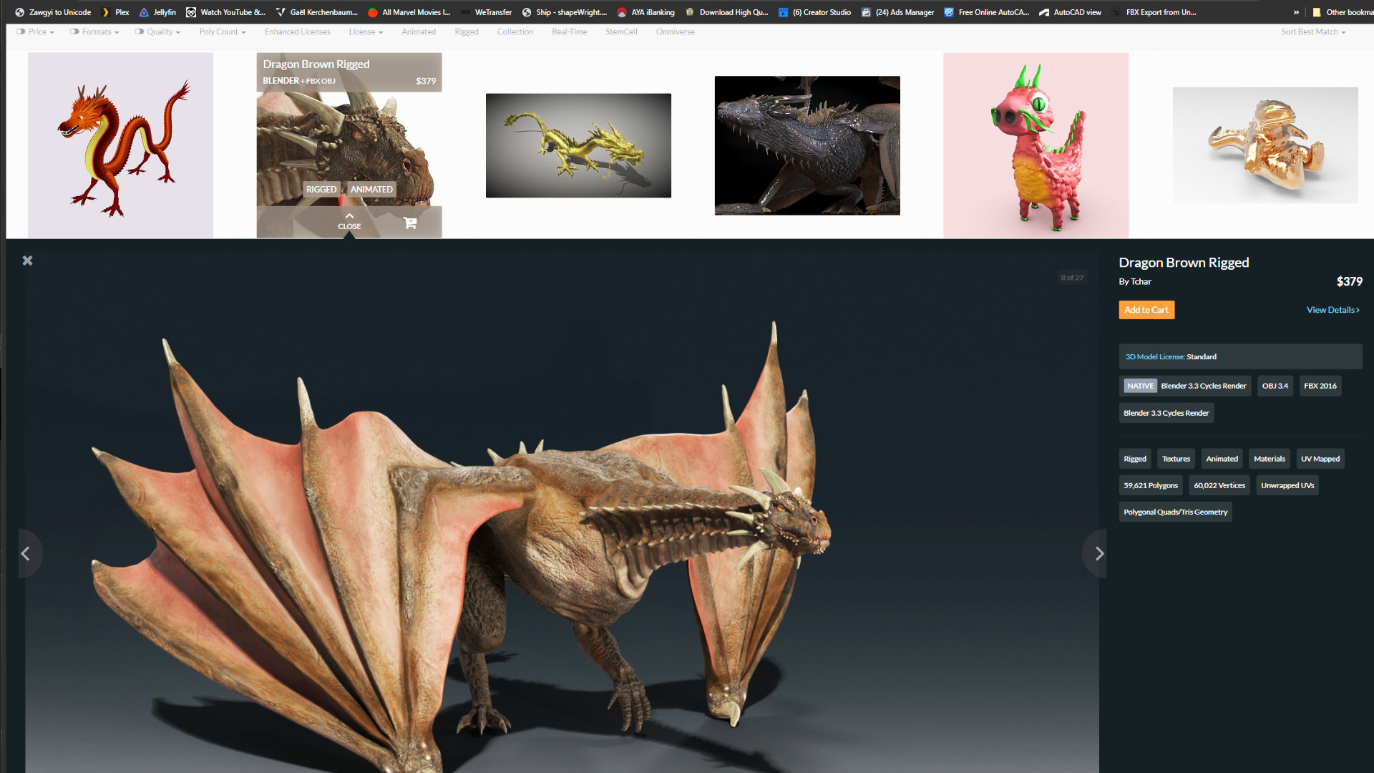1374x773 pixels.
Task: Open the License dropdown
Action: pos(366,31)
